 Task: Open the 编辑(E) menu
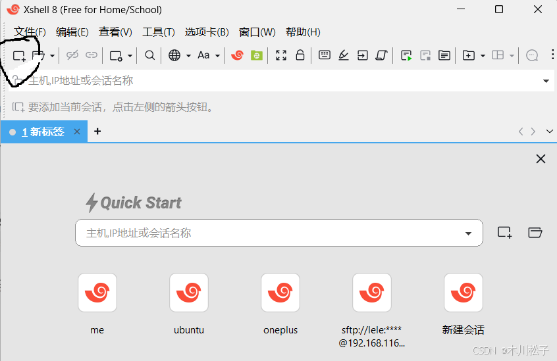pyautogui.click(x=72, y=32)
